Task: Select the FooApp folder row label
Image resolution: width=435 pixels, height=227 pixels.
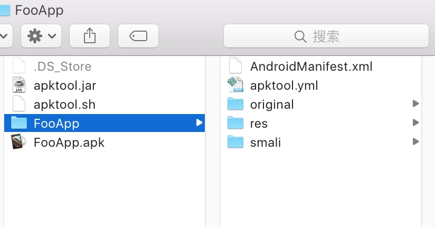Action: 56,124
